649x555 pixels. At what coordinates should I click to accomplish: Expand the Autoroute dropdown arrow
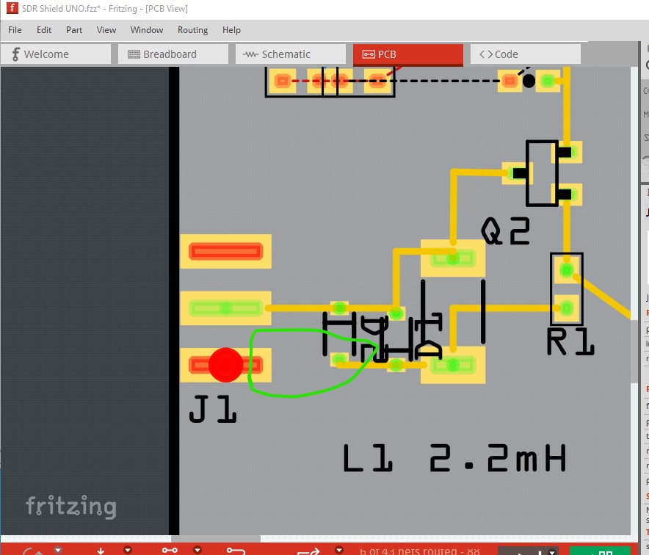point(339,551)
